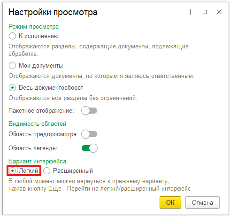Image resolution: width=230 pixels, height=216 pixels.
Task: Select the К исполнению radio button
Action: [x=12, y=36]
